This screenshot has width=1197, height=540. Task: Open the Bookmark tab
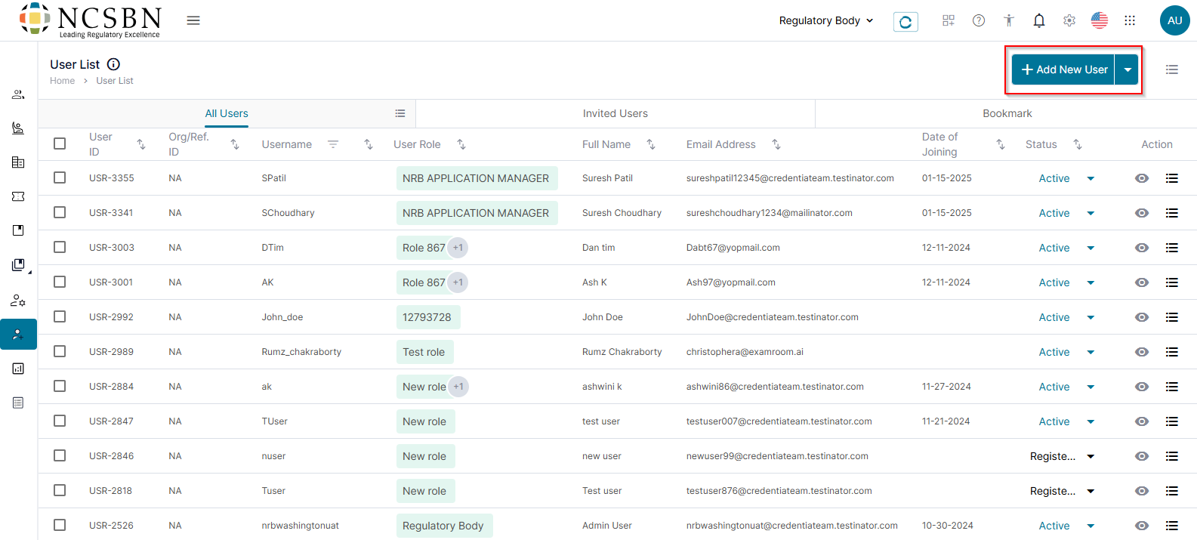pyautogui.click(x=1006, y=113)
